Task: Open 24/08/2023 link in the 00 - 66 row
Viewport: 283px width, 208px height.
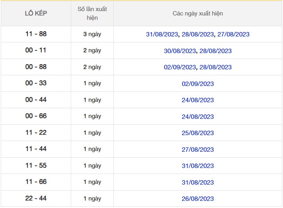Action: (x=198, y=117)
